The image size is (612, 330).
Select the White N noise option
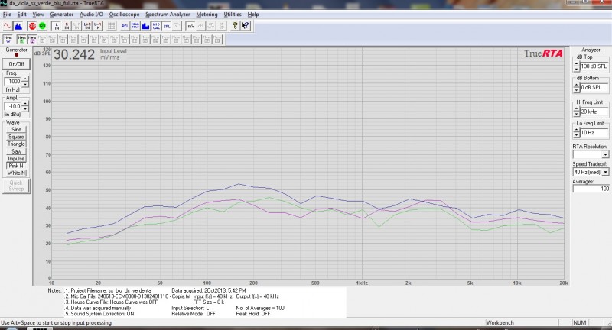click(x=16, y=173)
